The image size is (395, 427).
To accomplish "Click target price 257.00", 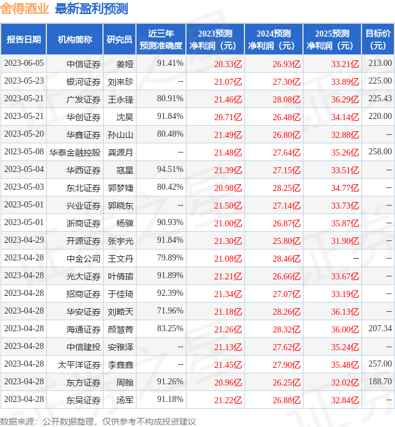I will coord(380,364).
